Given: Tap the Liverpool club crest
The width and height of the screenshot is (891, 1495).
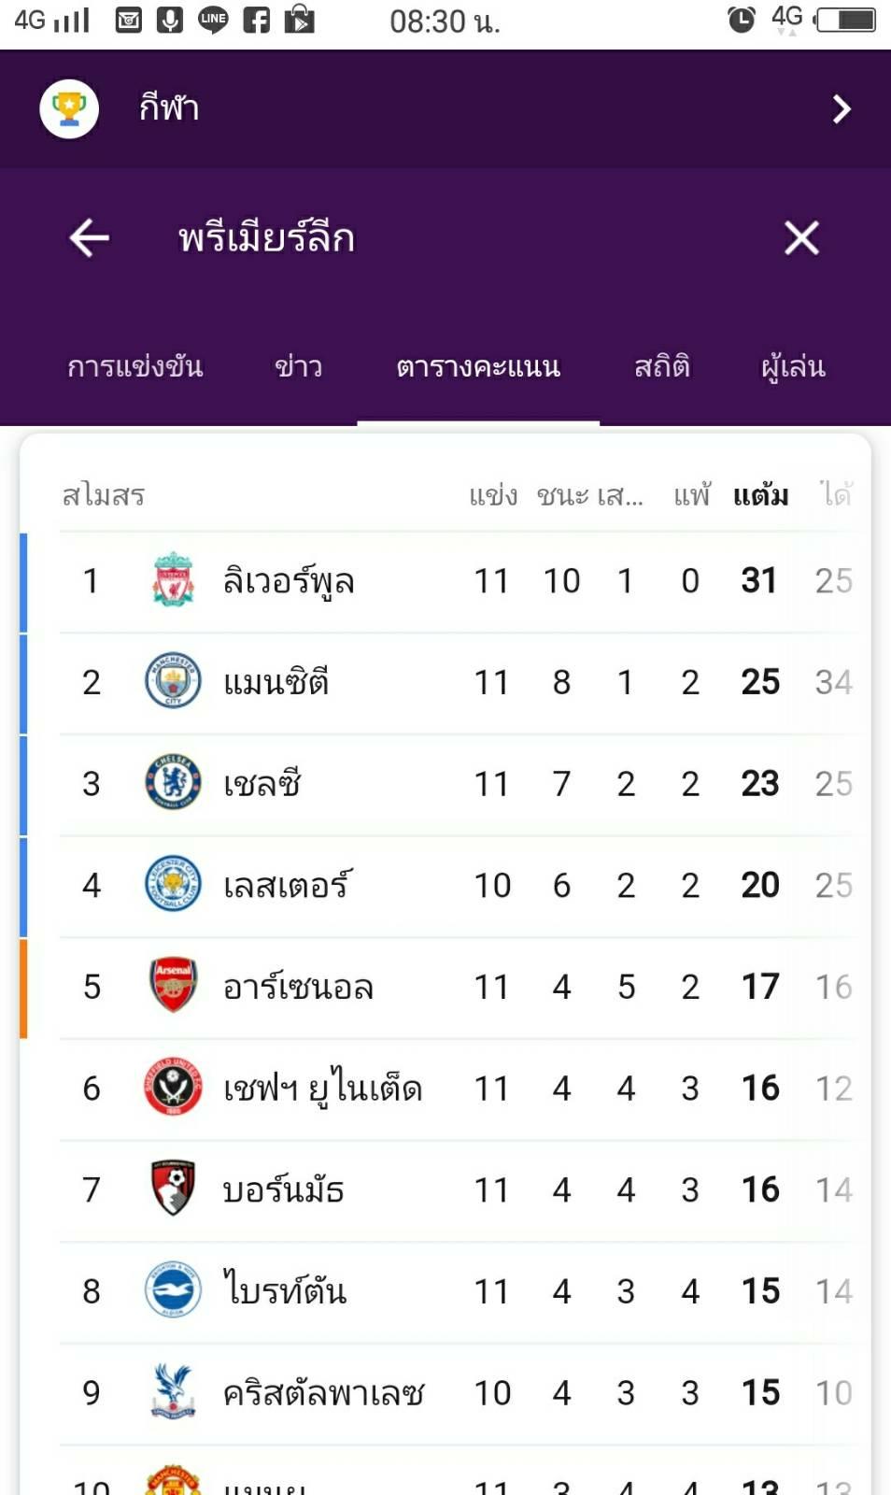Looking at the screenshot, I should [x=173, y=580].
